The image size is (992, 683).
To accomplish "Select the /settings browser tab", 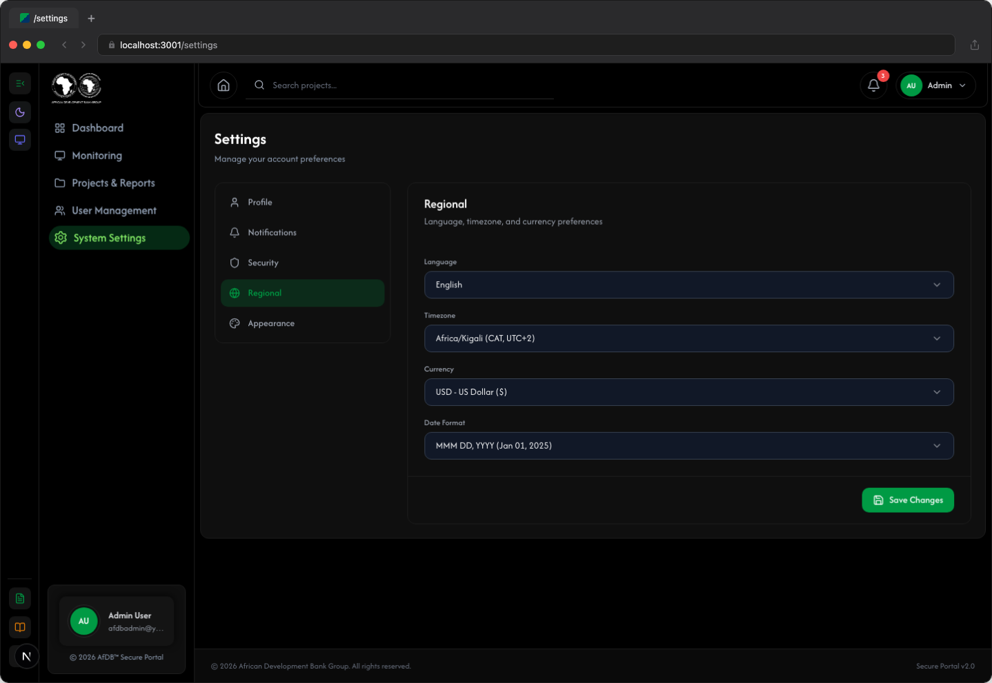I will pos(43,19).
